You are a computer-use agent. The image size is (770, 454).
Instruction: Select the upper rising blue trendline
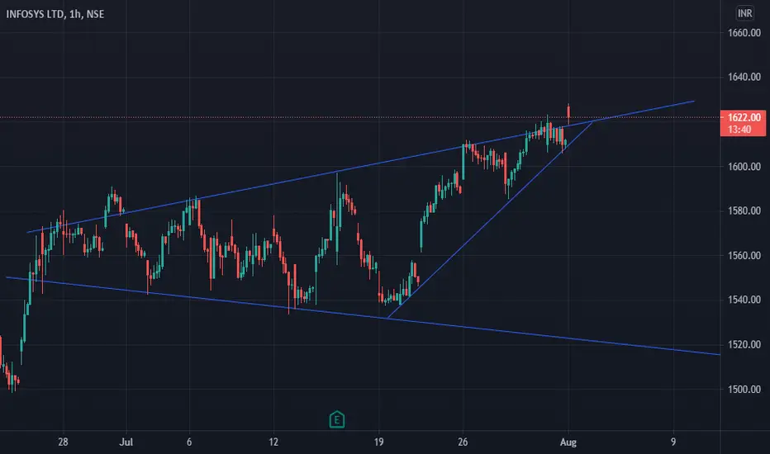pos(361,167)
